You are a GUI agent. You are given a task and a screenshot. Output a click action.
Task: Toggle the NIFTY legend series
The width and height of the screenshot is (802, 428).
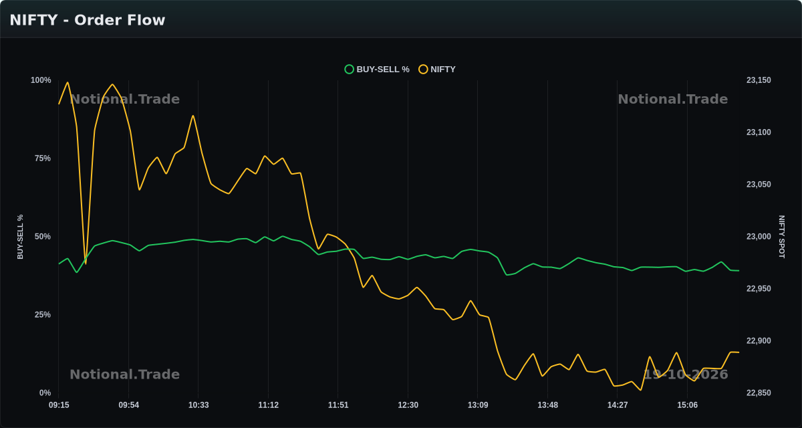(437, 69)
